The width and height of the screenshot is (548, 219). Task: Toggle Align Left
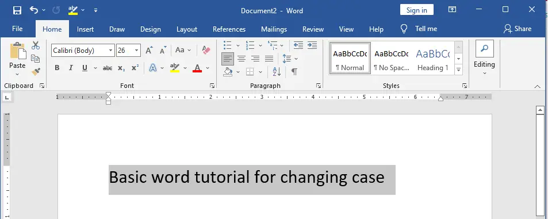coord(228,59)
